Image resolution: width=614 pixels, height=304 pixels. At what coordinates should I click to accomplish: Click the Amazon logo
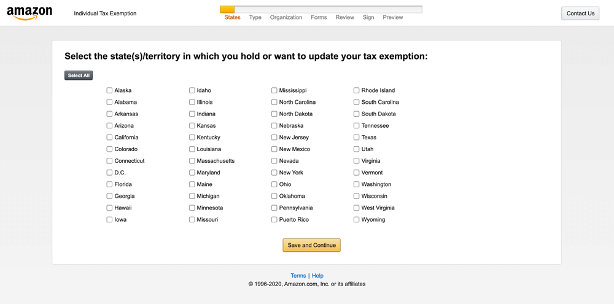pyautogui.click(x=29, y=14)
